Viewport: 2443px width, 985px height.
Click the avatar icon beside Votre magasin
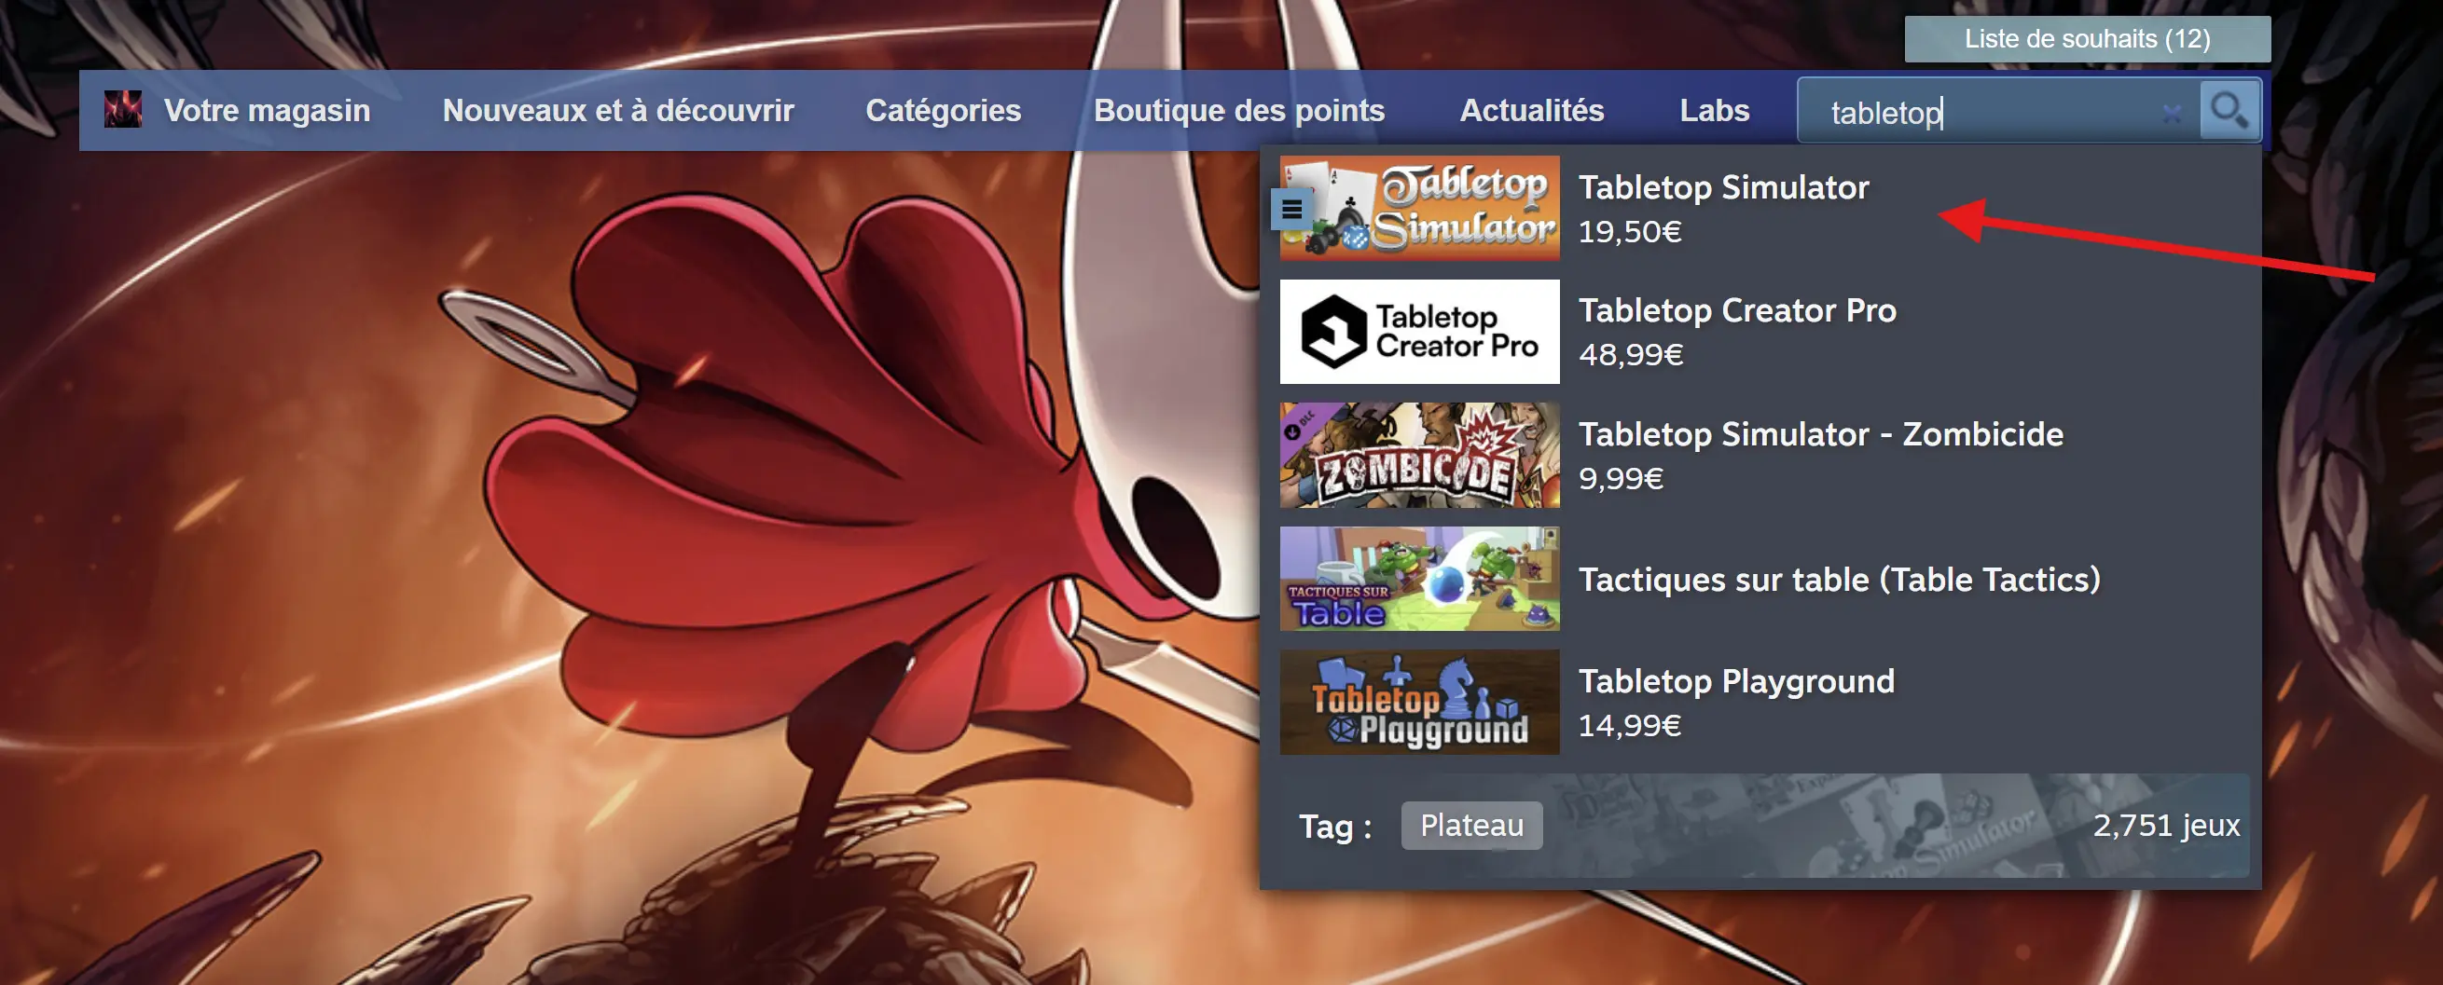[123, 110]
